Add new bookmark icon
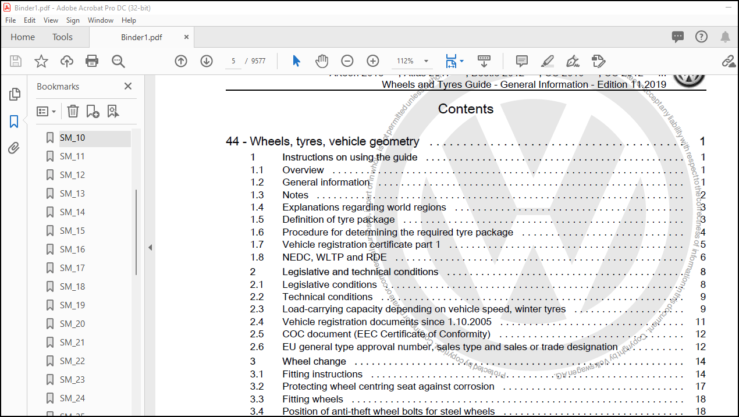 click(93, 111)
